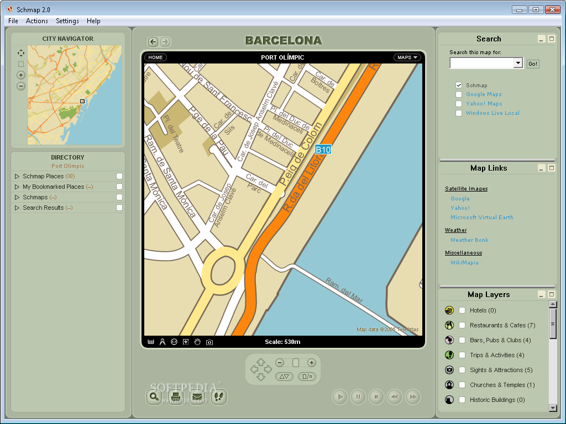Image resolution: width=566 pixels, height=424 pixels.
Task: Pan the map up with the up arrow
Action: point(261,362)
